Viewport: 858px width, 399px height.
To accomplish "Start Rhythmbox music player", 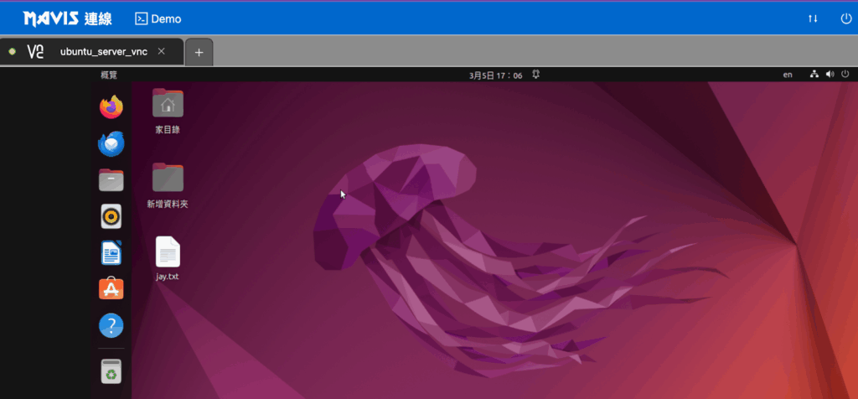I will click(x=111, y=217).
